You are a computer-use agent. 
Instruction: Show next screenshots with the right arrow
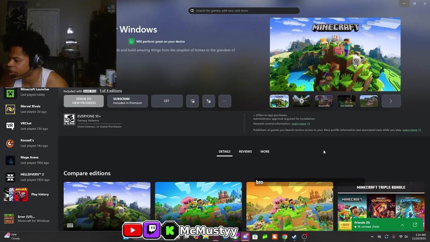(x=391, y=101)
